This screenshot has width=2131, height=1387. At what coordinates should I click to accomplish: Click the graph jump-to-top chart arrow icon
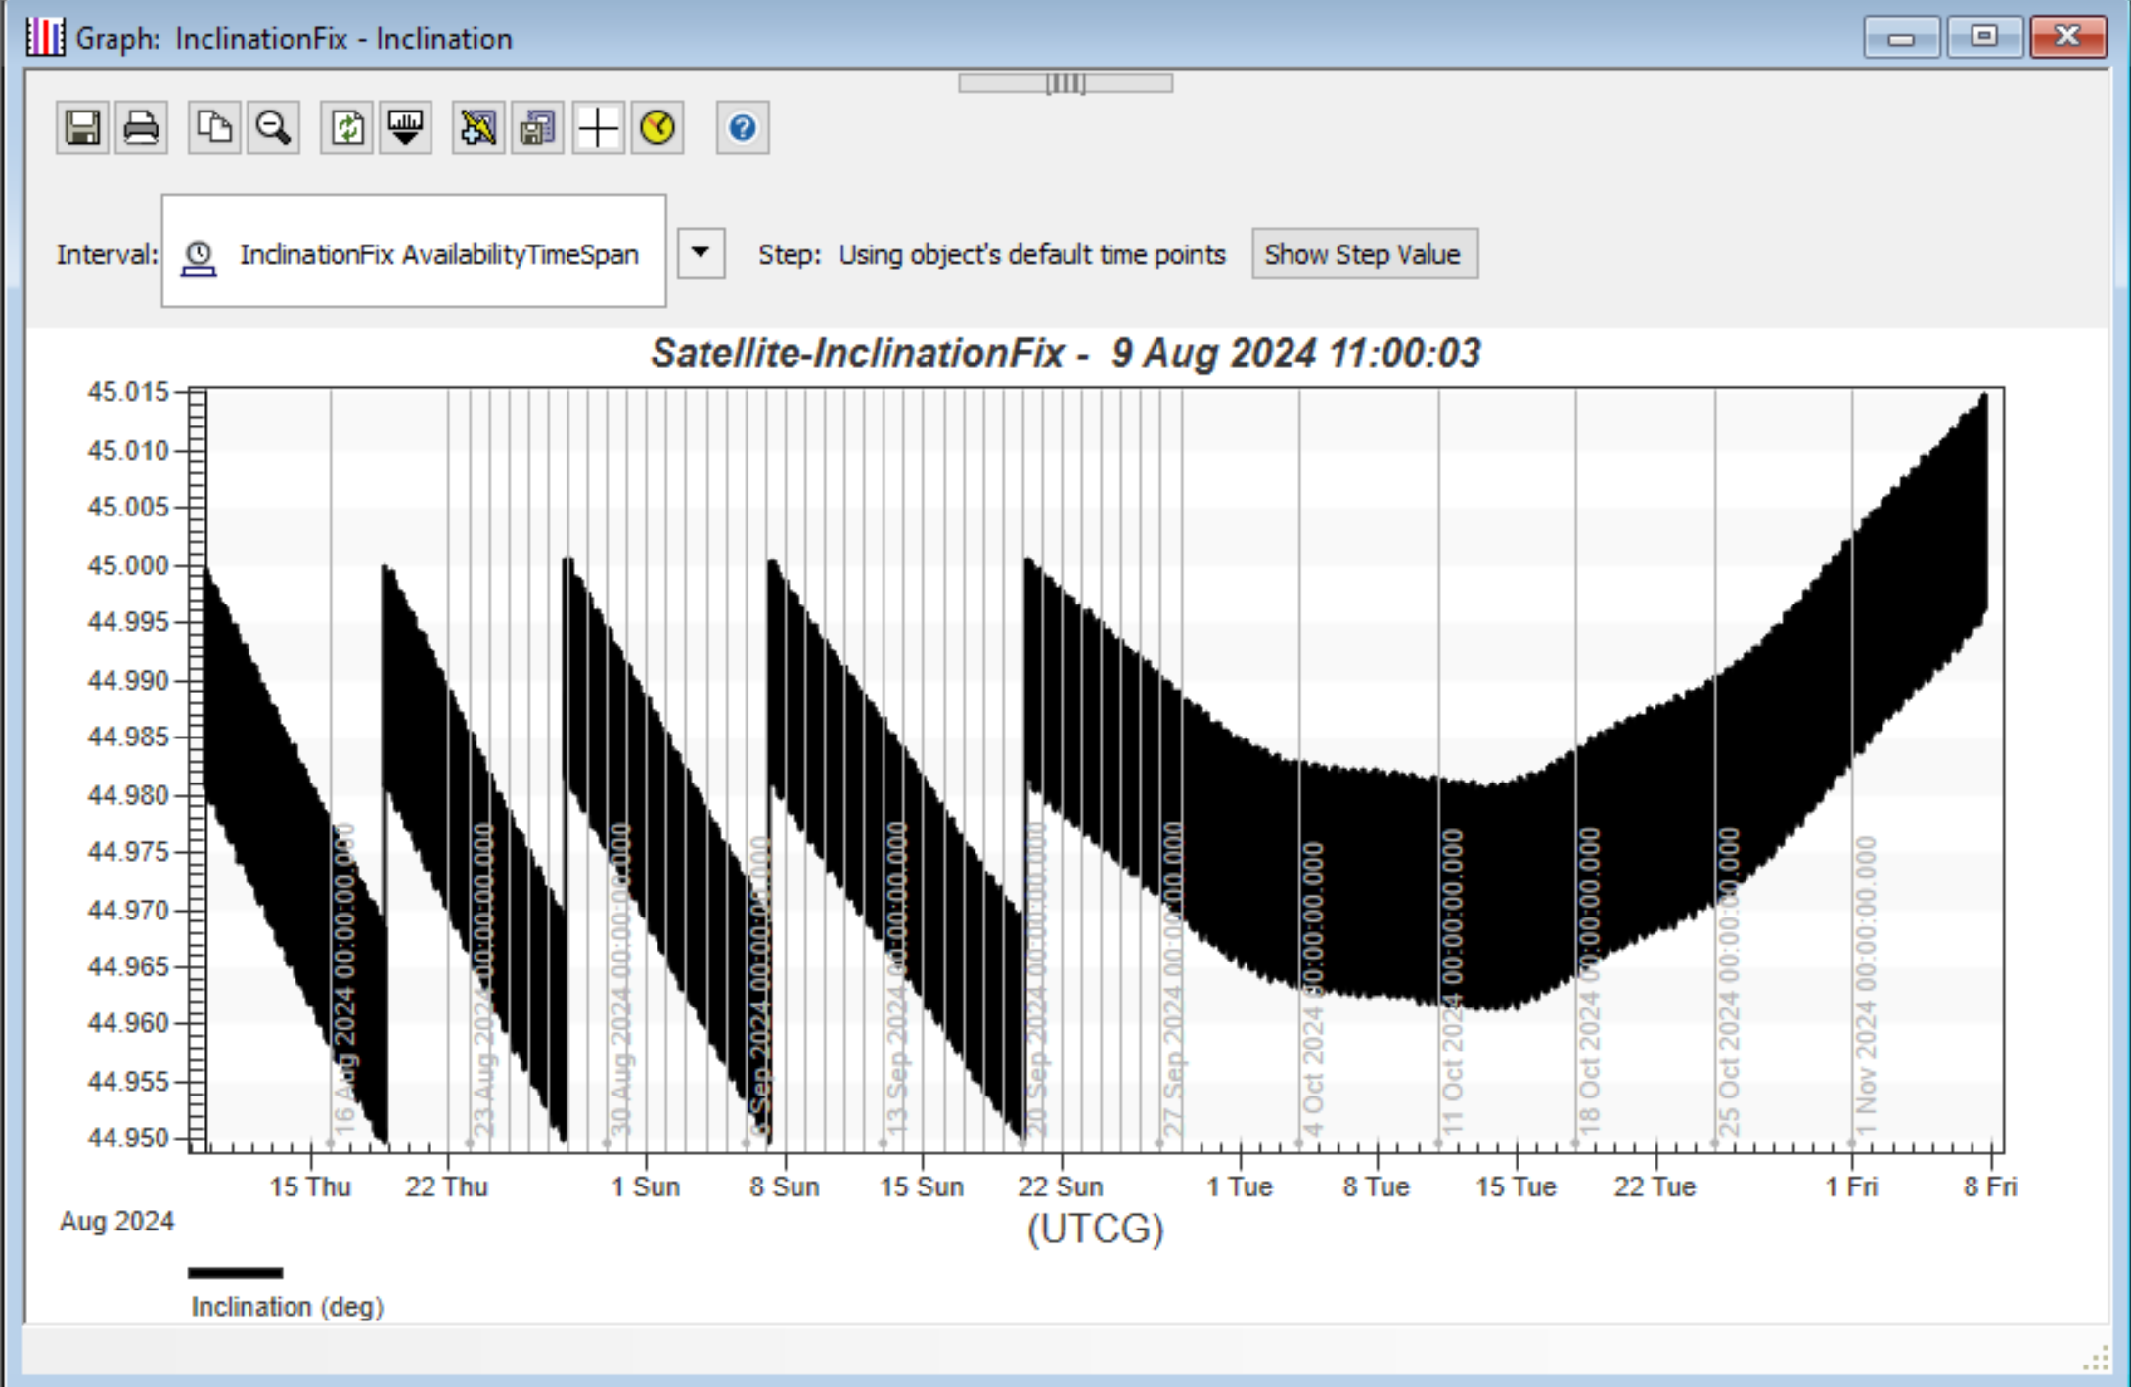coord(405,128)
